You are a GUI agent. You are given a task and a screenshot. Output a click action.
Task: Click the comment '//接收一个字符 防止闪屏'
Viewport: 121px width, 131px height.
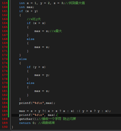coord(57,119)
